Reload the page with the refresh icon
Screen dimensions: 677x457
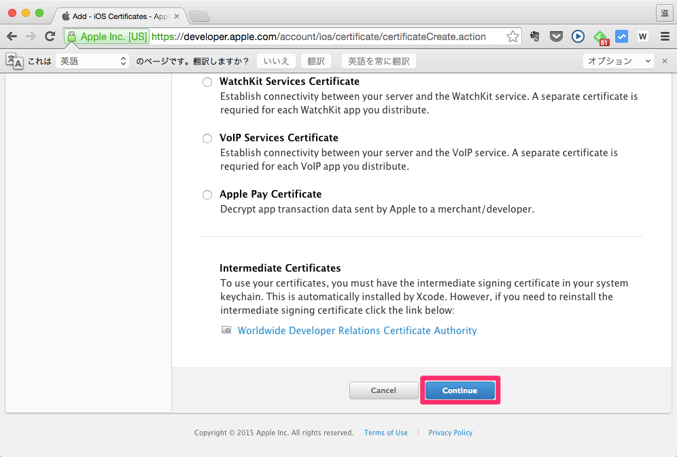pyautogui.click(x=50, y=37)
